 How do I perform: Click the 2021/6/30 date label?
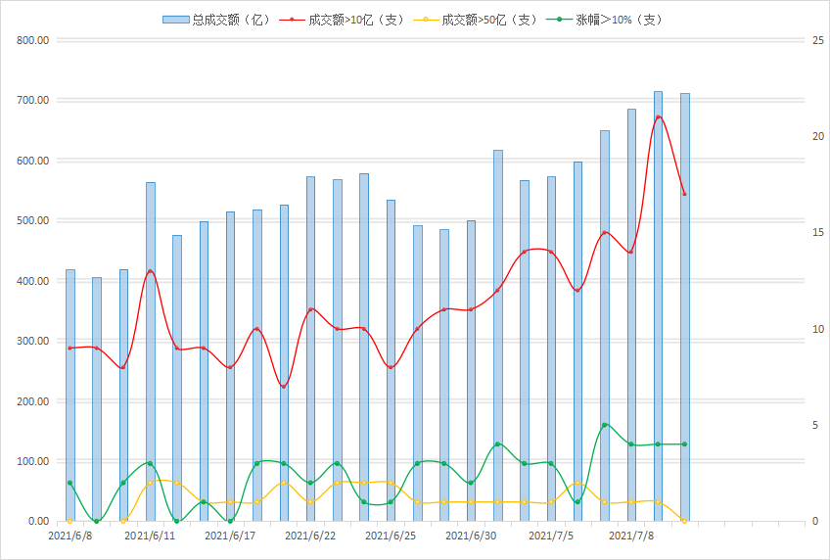coord(471,536)
